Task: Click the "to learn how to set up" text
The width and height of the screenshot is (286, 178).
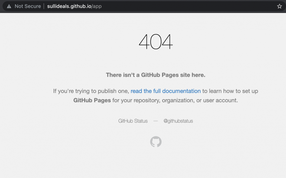Action: click(x=230, y=91)
